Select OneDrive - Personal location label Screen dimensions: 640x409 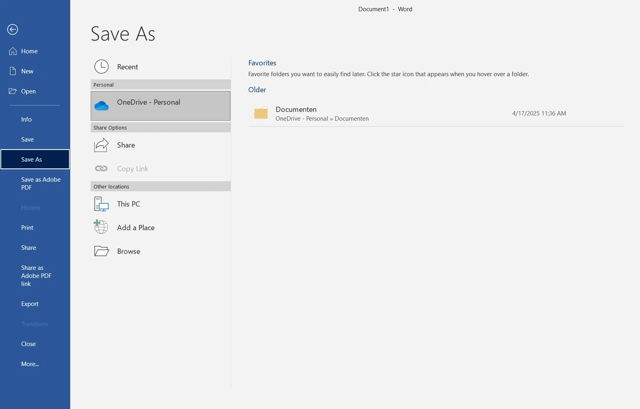click(x=148, y=102)
